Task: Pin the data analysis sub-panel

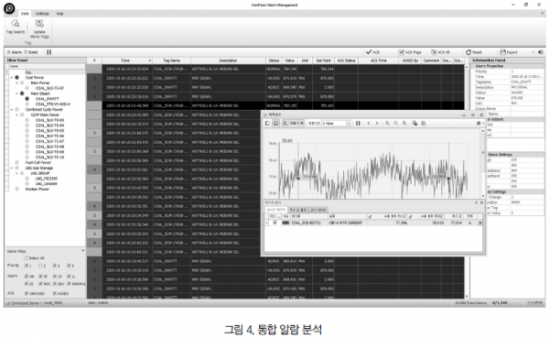Action: pos(476,202)
